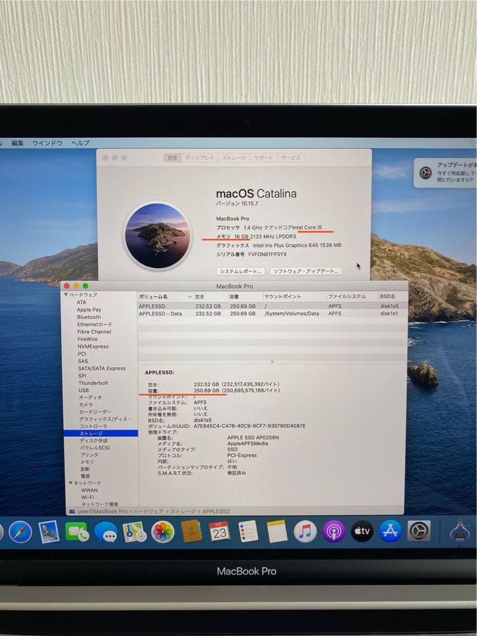Image resolution: width=477 pixels, height=636 pixels.
Task: Switch to the ストレージ tab in About This Mac
Action: point(234,158)
